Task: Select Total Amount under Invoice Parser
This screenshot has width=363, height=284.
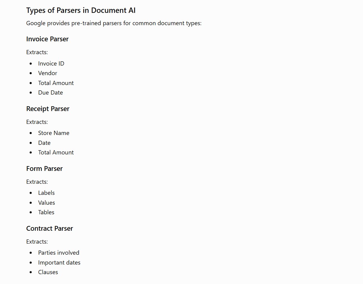Action: pyautogui.click(x=56, y=83)
